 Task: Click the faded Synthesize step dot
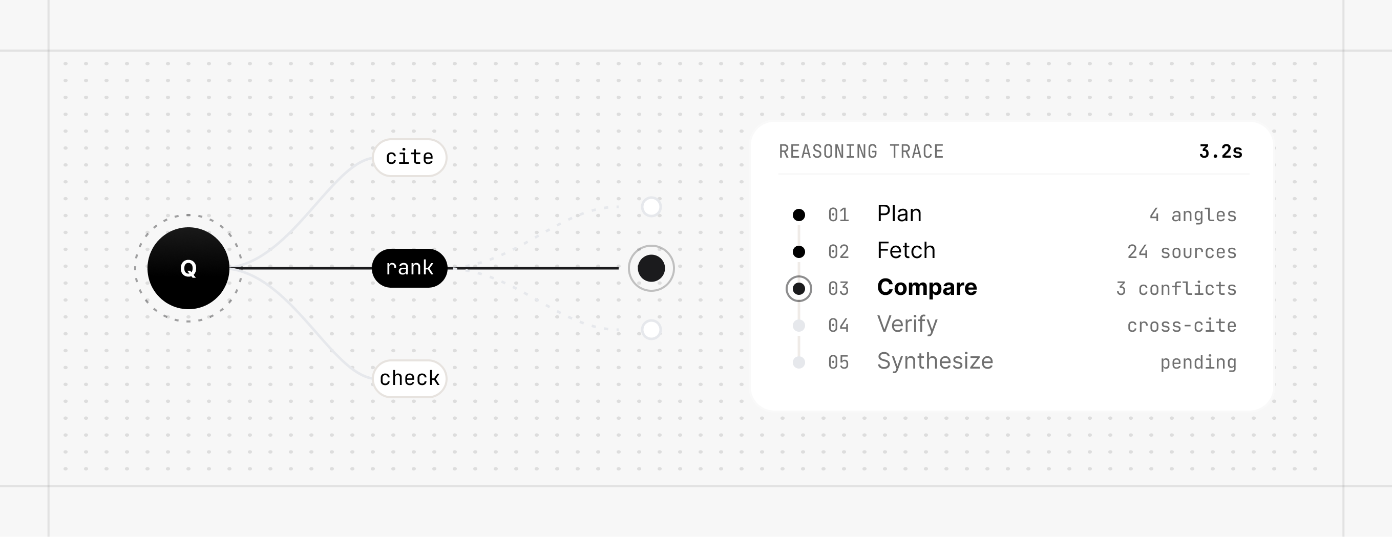pyautogui.click(x=798, y=362)
